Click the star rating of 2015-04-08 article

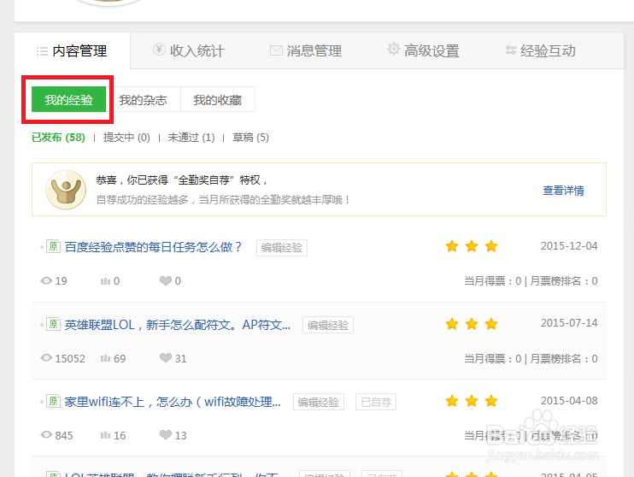(472, 401)
